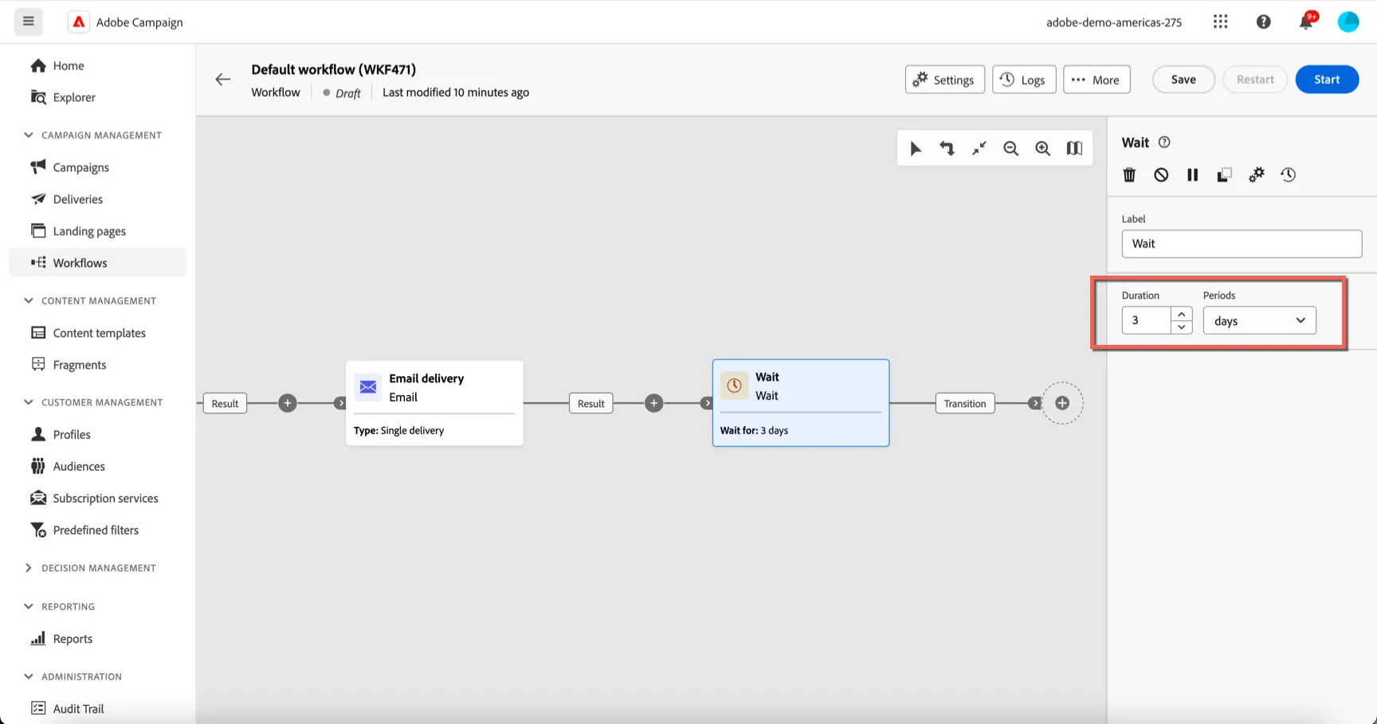Open Wait help info icon

tap(1164, 142)
